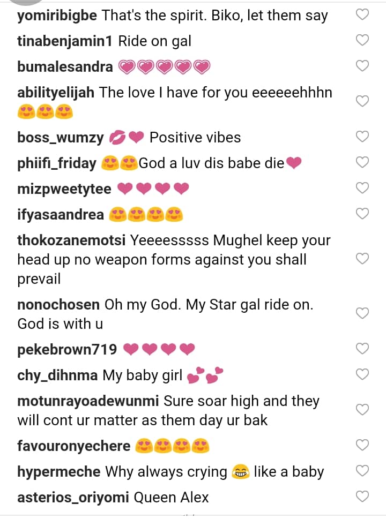Like pekebrown719's comment
Image resolution: width=386 pixels, height=519 pixels.
[x=363, y=349]
